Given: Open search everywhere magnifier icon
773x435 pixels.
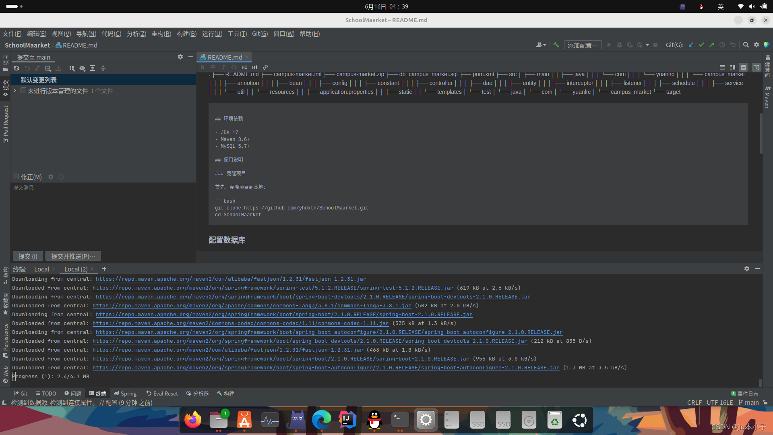Looking at the screenshot, I should (746, 45).
